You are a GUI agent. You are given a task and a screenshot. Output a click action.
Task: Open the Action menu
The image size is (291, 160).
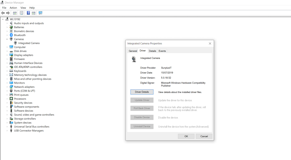(13, 8)
